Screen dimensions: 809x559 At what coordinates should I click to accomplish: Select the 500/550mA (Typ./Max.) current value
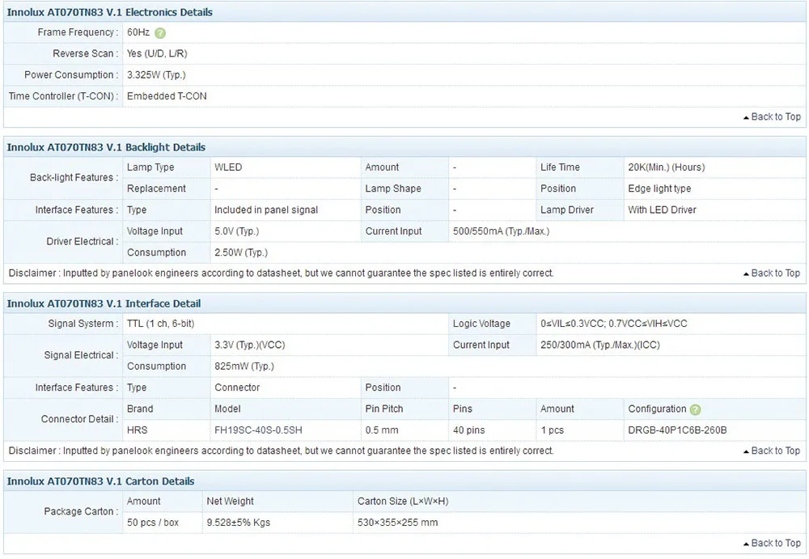point(501,231)
